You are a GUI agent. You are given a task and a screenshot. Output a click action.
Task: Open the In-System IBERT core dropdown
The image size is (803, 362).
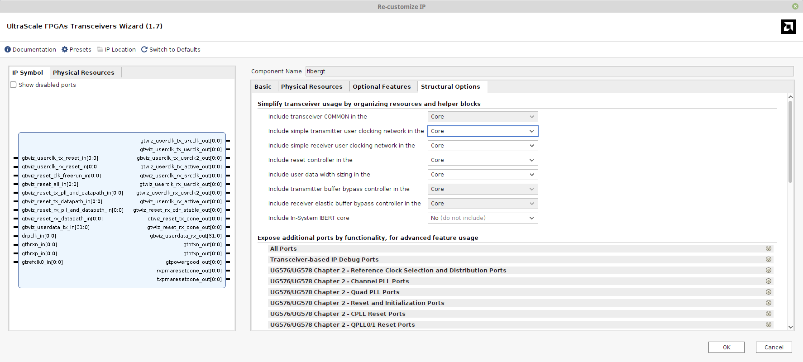(x=483, y=218)
